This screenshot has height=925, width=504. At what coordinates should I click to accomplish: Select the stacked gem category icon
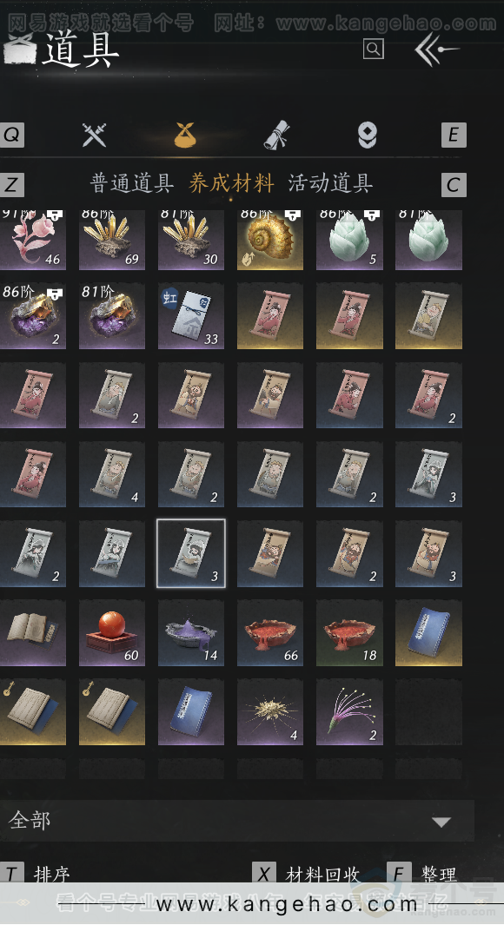click(367, 135)
